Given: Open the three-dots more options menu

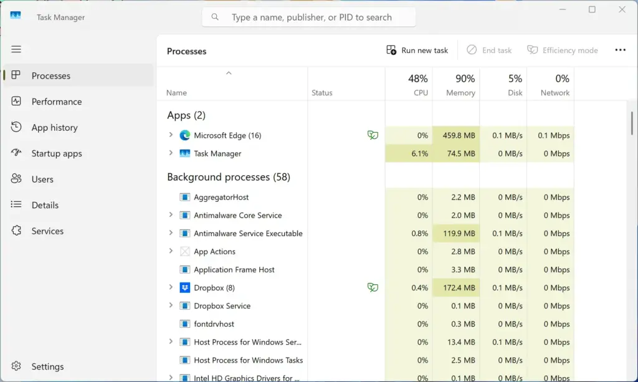Looking at the screenshot, I should coord(620,50).
